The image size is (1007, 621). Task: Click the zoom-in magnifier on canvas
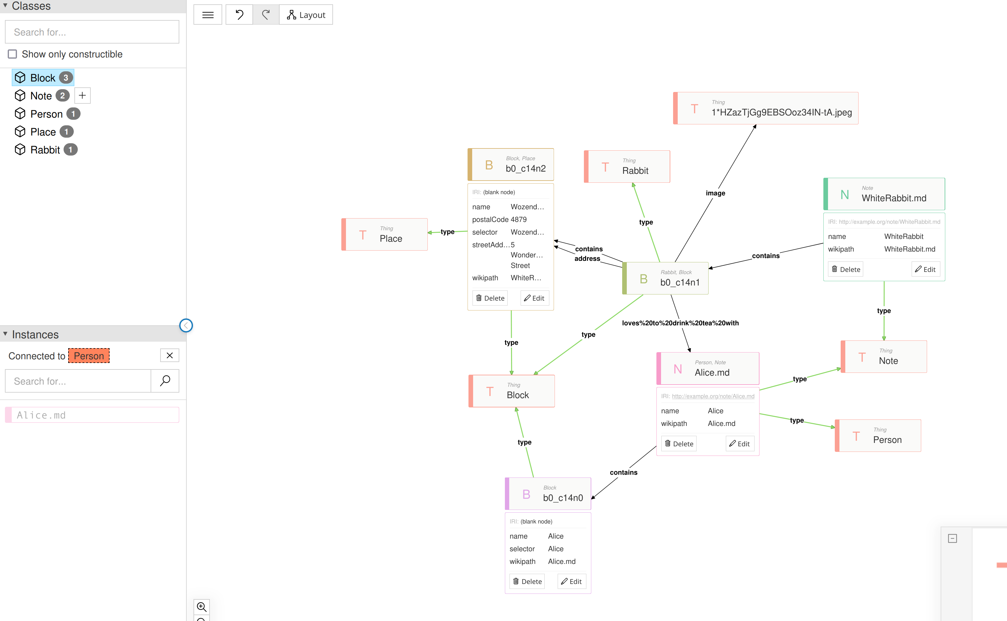click(x=201, y=606)
